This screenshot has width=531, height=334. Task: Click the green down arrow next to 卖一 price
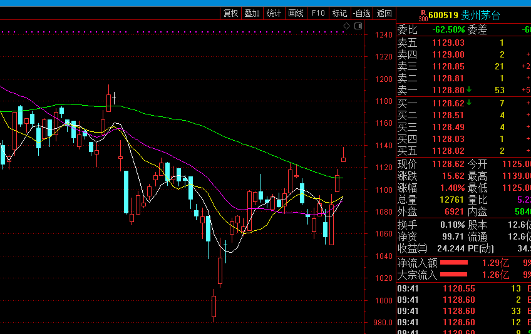(469, 90)
